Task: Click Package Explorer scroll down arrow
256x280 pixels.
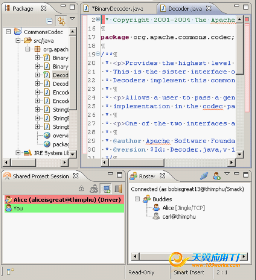Action: point(72,154)
